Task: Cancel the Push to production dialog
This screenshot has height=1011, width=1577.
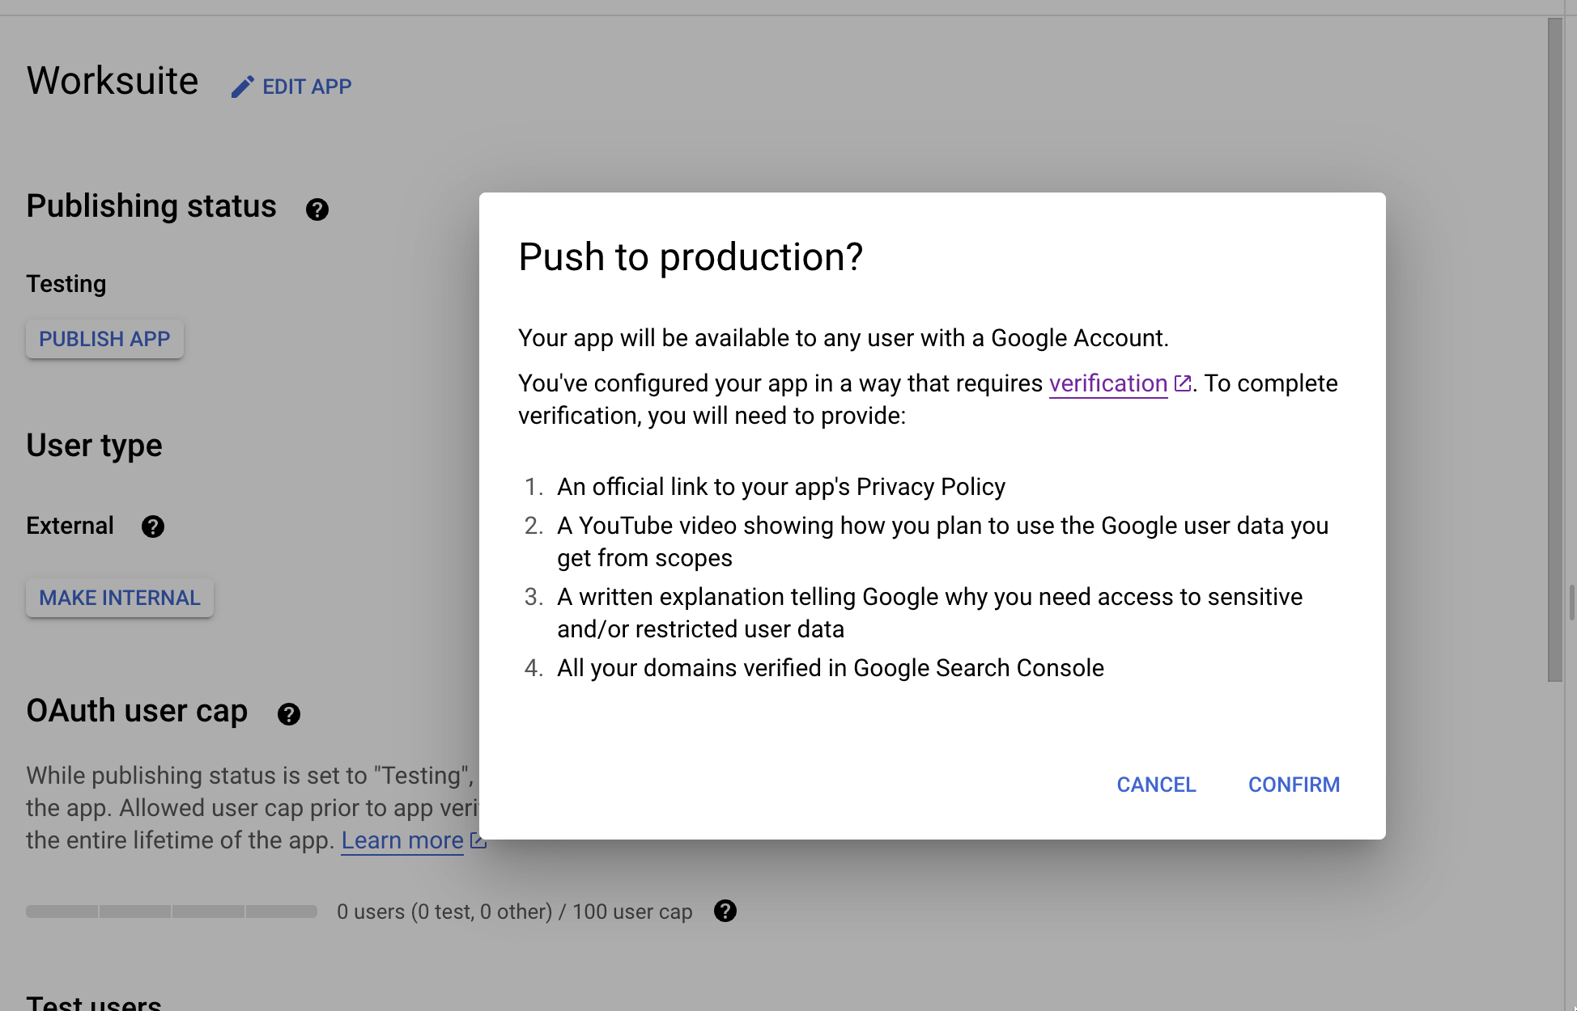Action: point(1155,785)
